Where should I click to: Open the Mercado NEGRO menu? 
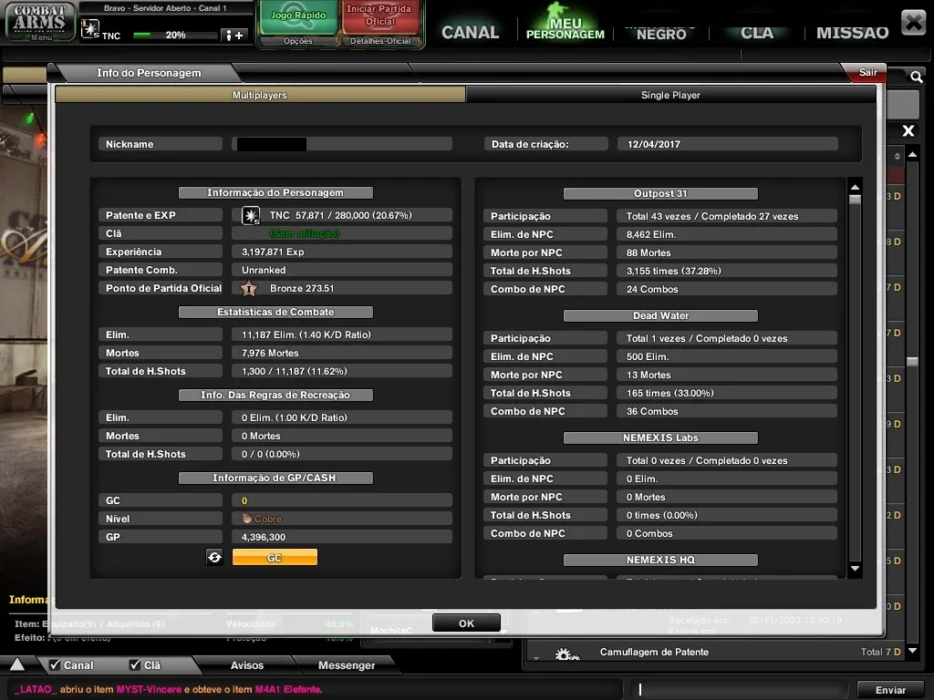click(661, 34)
